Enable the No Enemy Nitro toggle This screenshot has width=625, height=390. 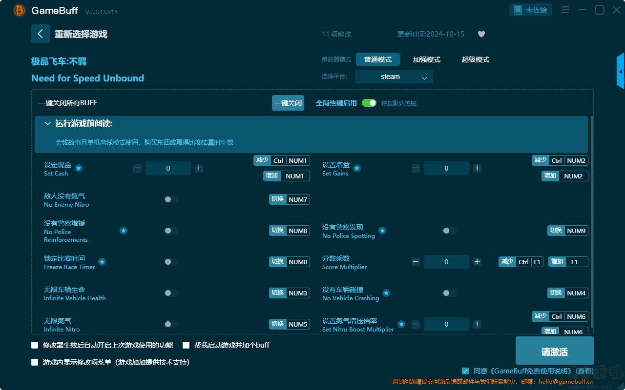[171, 199]
